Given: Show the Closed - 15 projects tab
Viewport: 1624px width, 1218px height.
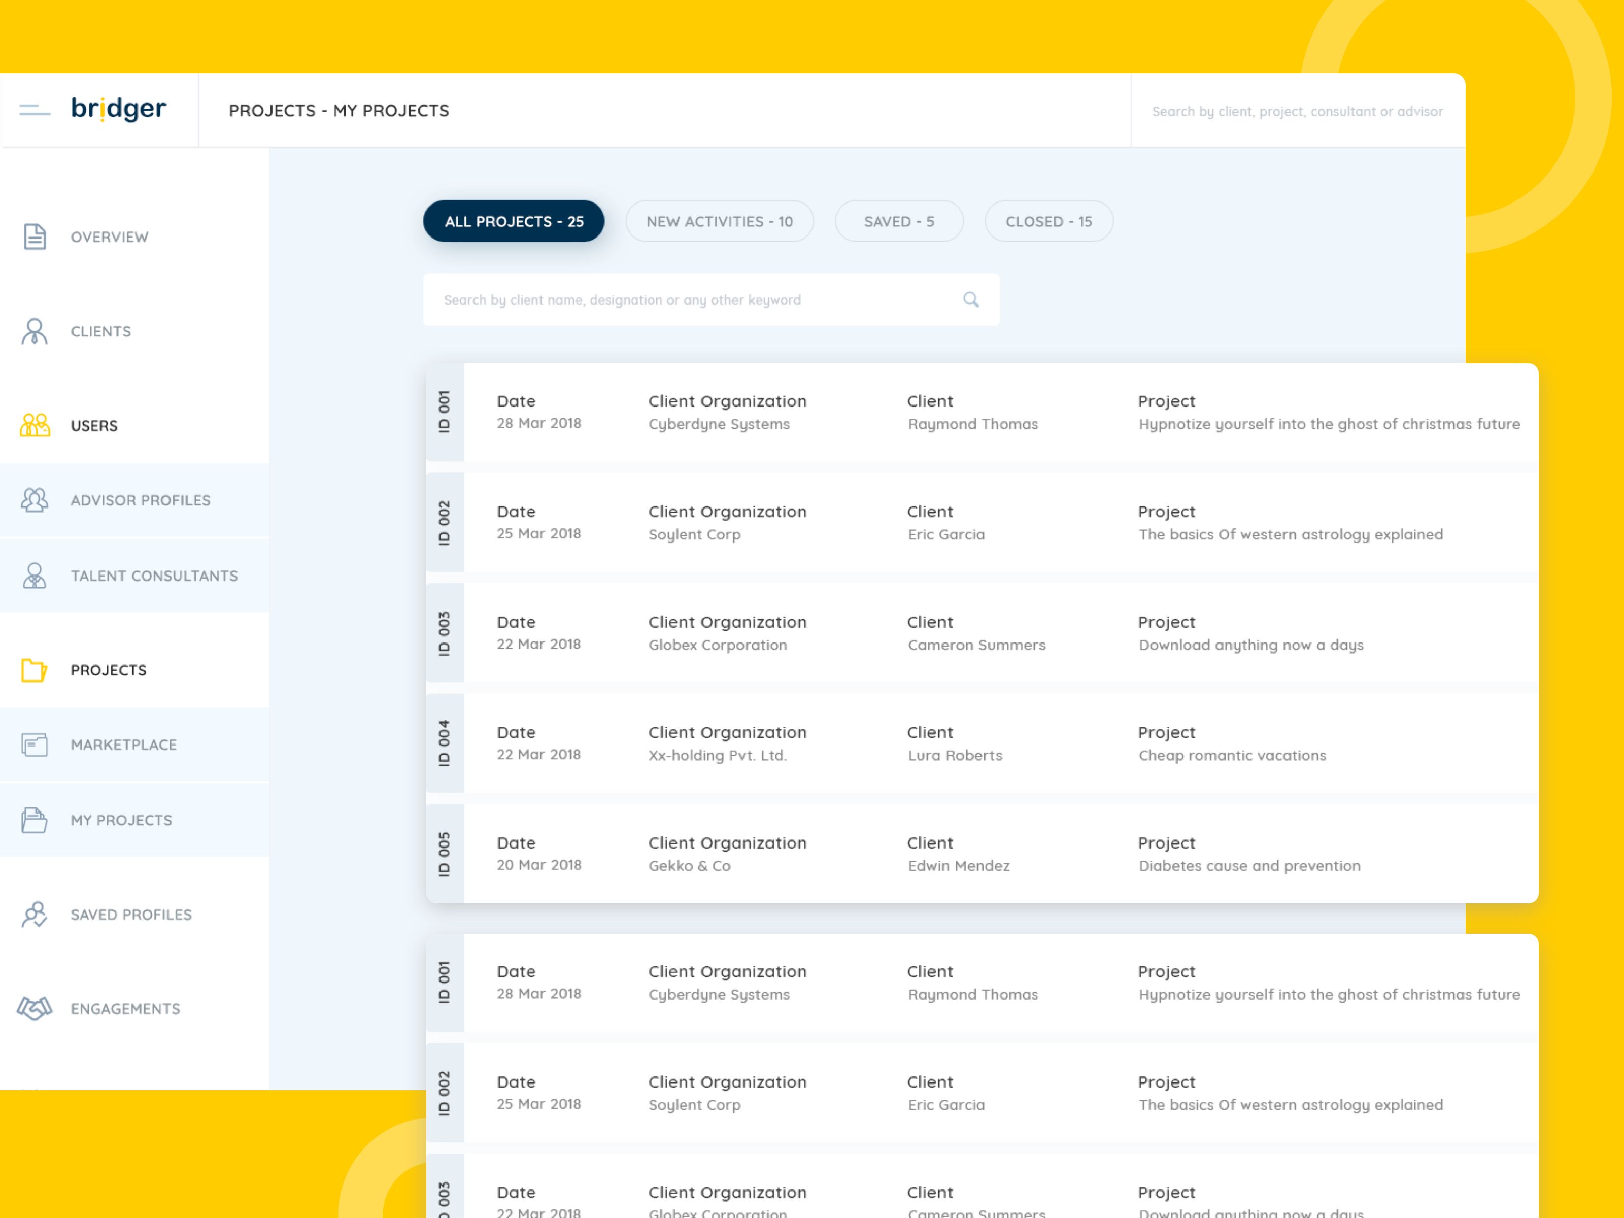Looking at the screenshot, I should tap(1049, 221).
